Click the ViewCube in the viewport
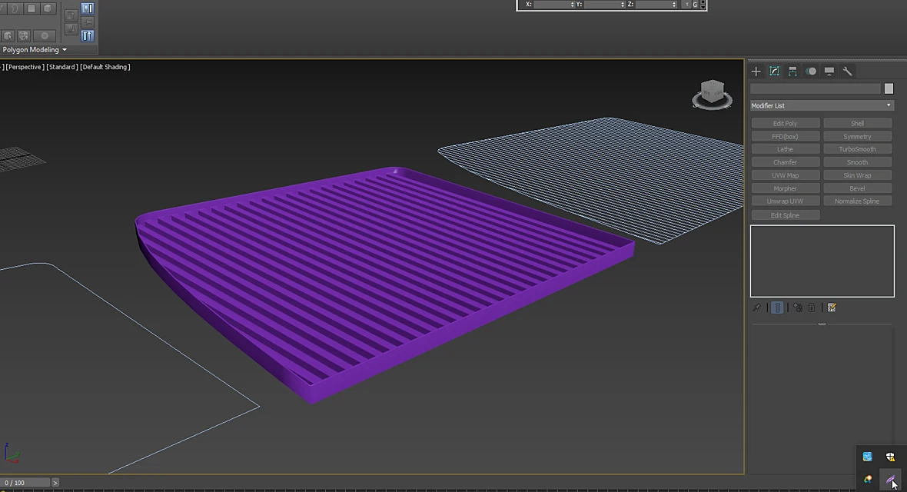This screenshot has width=907, height=492. click(712, 94)
